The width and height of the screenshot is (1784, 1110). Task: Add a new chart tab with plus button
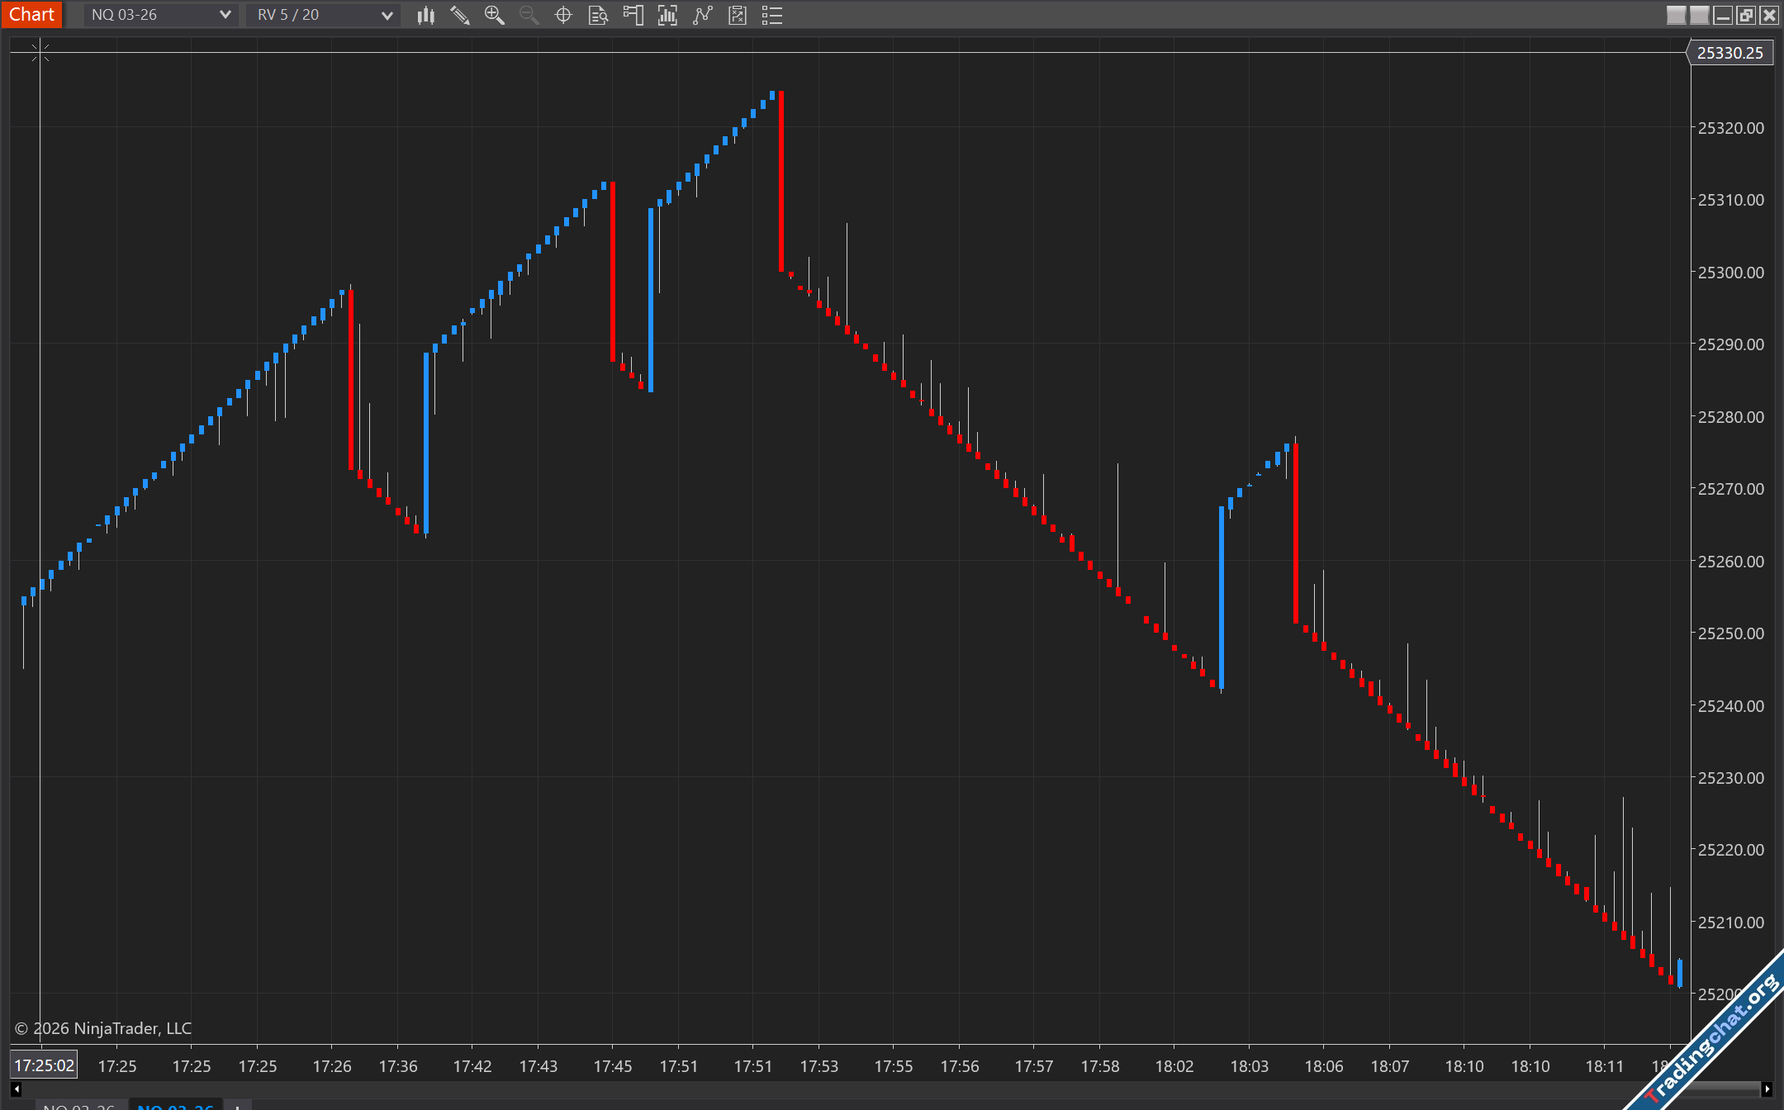(237, 1105)
